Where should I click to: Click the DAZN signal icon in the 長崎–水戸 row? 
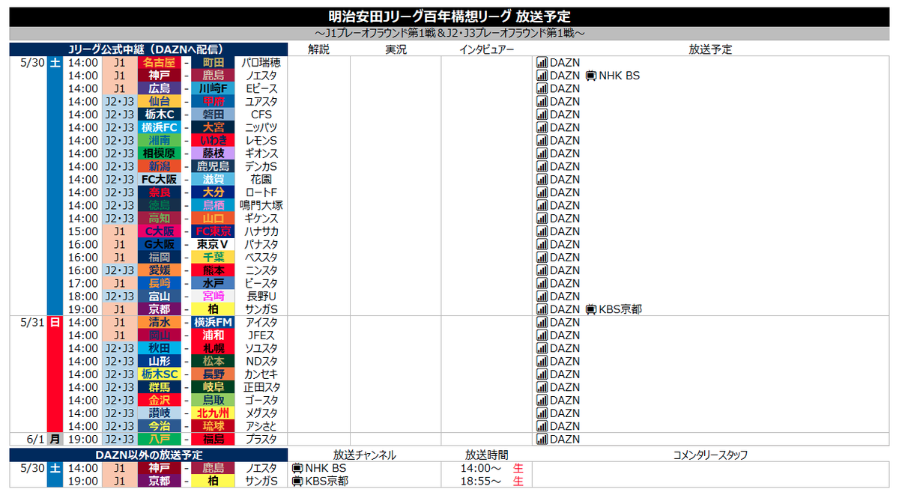(x=542, y=283)
